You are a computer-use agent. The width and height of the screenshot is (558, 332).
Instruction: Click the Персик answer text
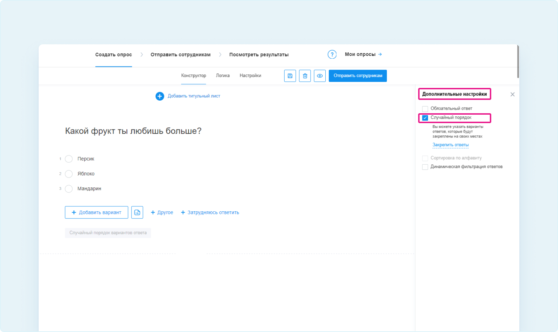tap(86, 159)
